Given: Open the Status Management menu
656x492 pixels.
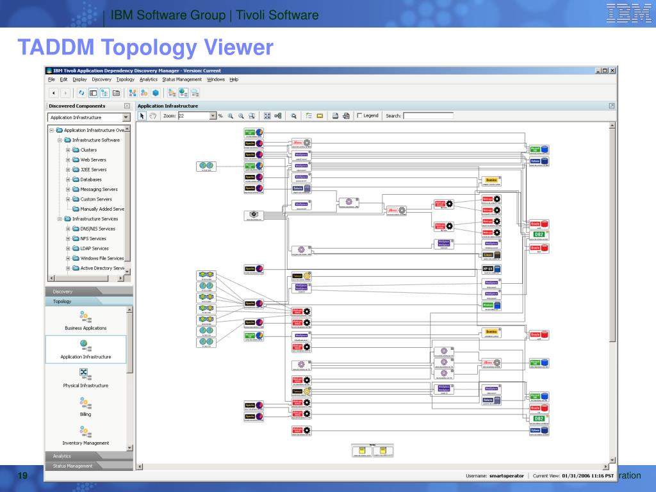Looking at the screenshot, I should (x=182, y=79).
